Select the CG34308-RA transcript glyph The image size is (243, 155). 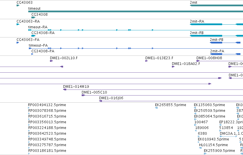tap(33, 36)
